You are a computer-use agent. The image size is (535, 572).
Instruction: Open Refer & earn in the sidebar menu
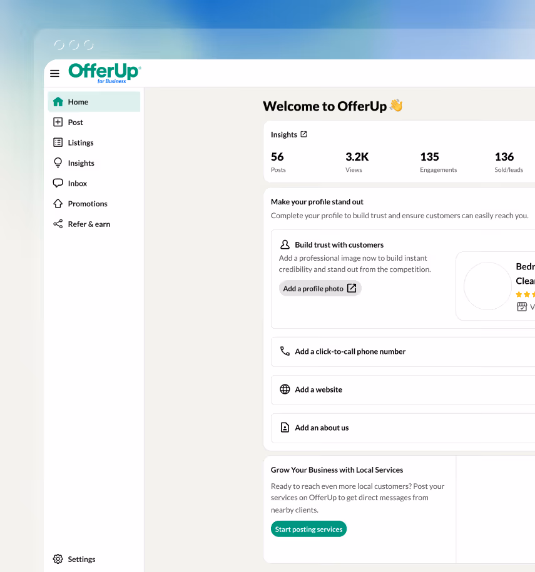point(94,224)
